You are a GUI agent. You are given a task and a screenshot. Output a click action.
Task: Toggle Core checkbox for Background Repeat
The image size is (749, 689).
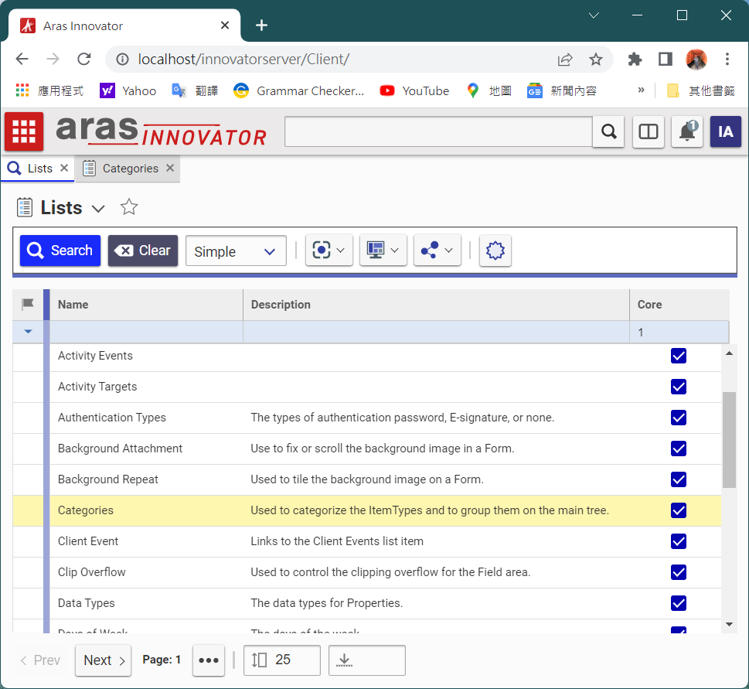pyautogui.click(x=679, y=479)
